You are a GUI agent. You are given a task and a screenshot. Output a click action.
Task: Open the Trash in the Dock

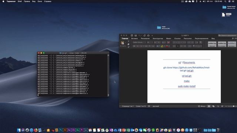(218, 130)
